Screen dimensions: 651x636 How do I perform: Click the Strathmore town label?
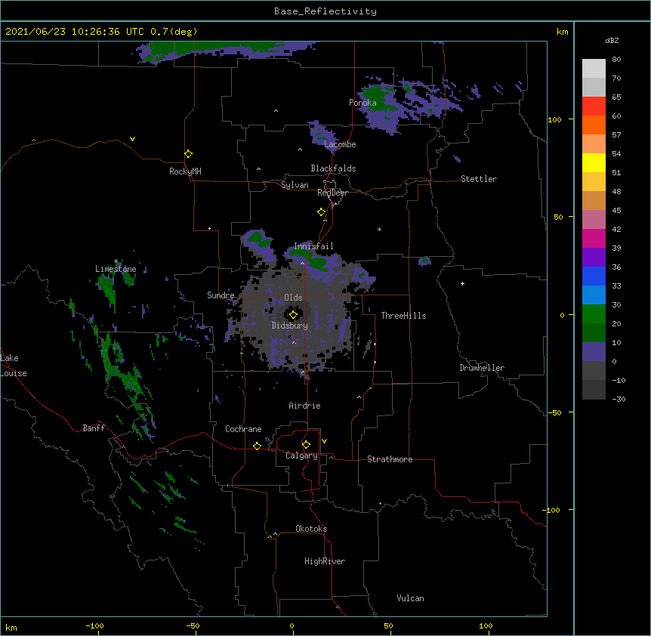(390, 459)
